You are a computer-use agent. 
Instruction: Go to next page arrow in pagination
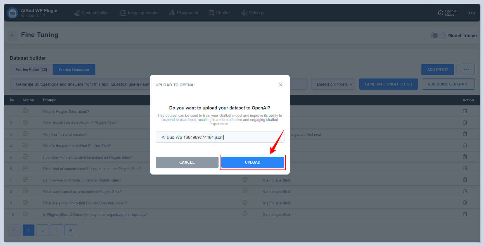pos(70,230)
